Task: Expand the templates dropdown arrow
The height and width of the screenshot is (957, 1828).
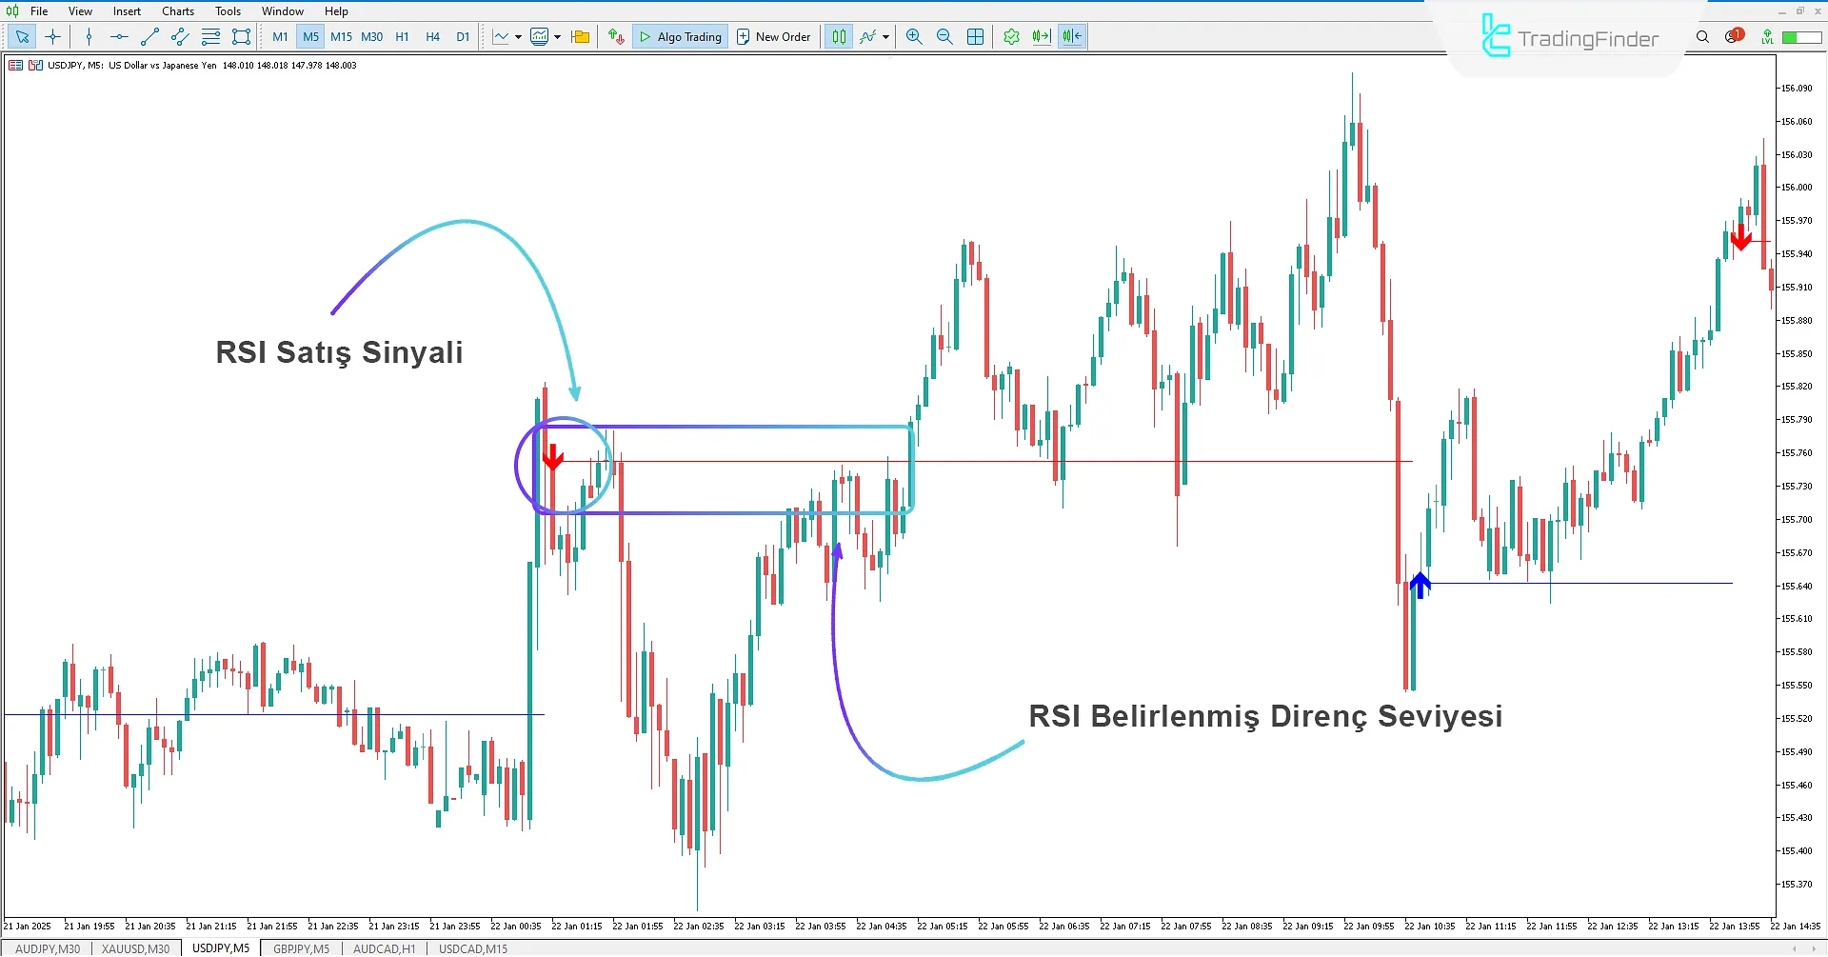Action: [557, 37]
